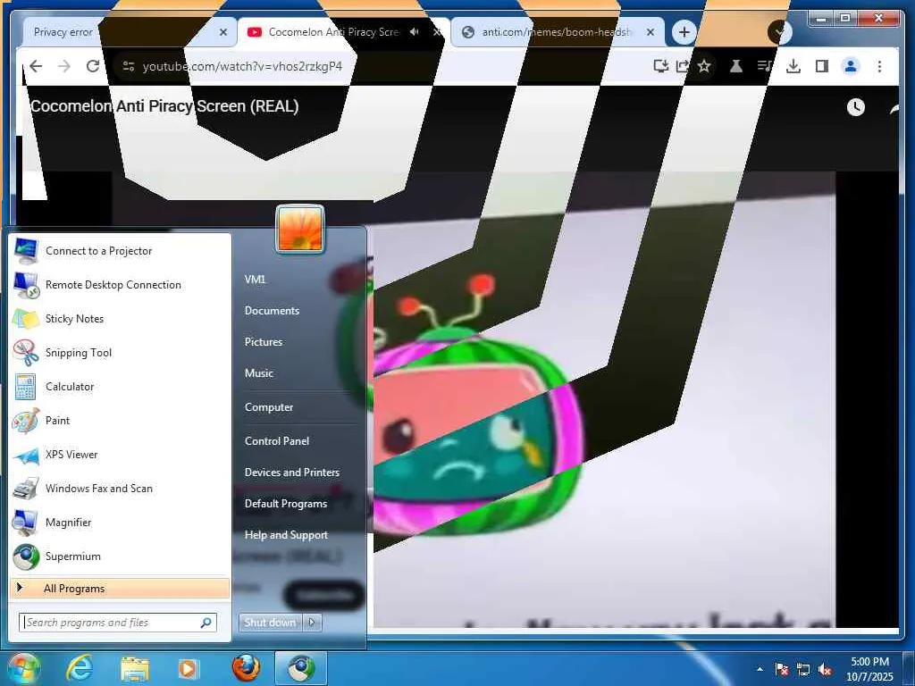Open Windows Explorer from taskbar

[135, 668]
